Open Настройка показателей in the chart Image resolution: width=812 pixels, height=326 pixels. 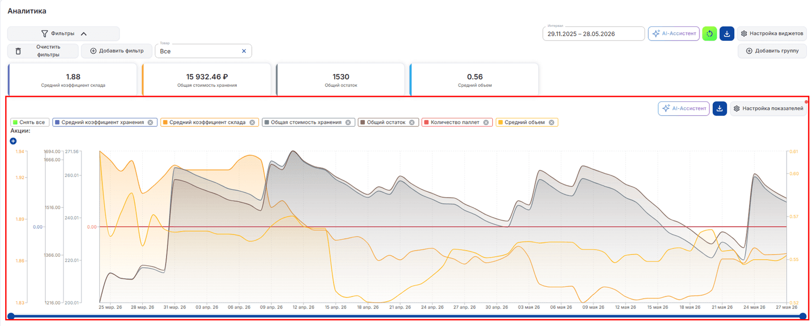768,108
